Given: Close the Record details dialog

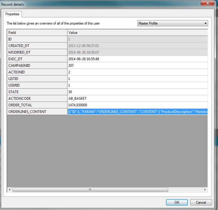Looking at the screenshot, I should pos(205,3).
